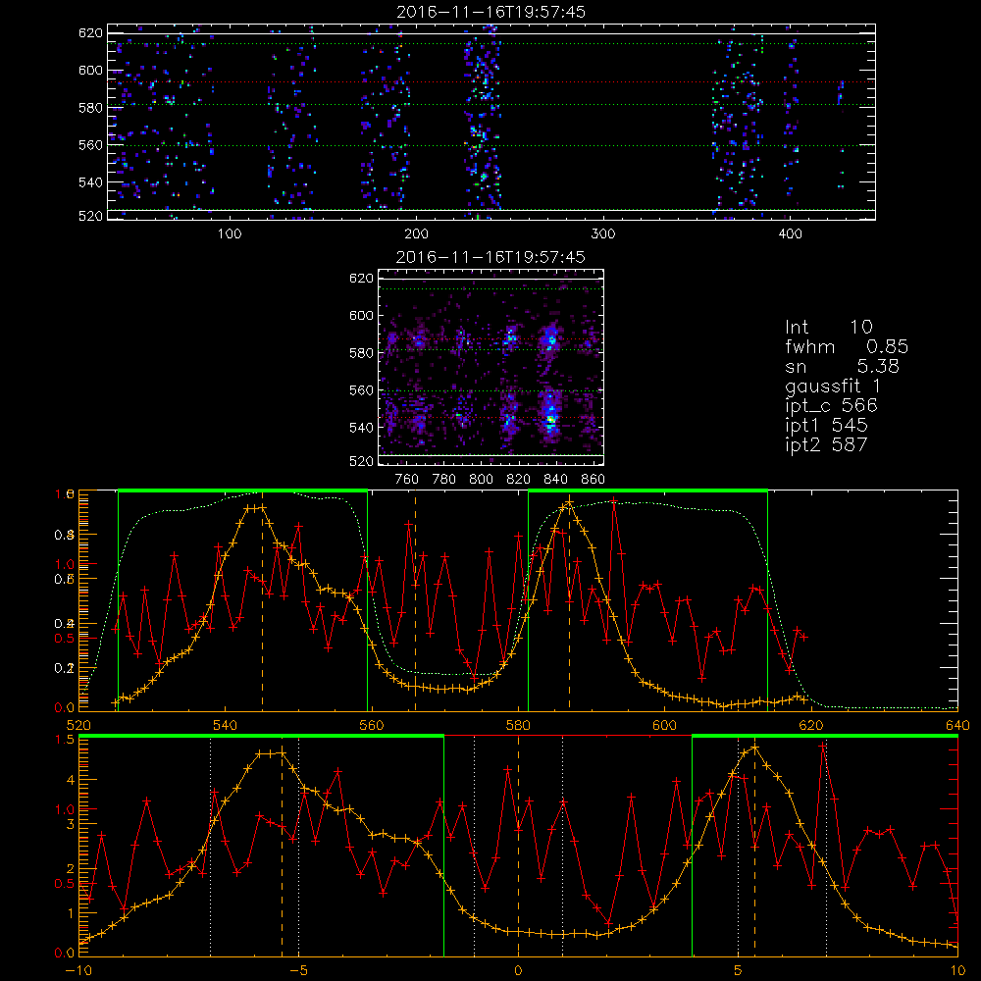Click the timestamp title above the wide spectrogram

pos(491,12)
